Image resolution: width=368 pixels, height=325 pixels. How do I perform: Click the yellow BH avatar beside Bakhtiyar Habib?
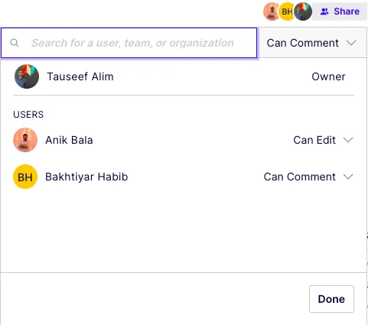(25, 177)
